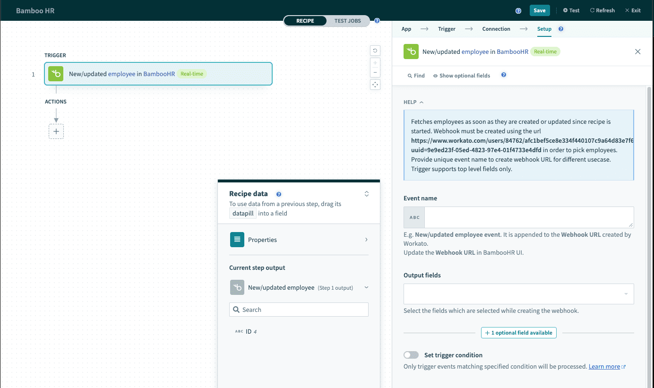Image resolution: width=654 pixels, height=388 pixels.
Task: Show optional fields in setup toolbar
Action: coord(462,76)
